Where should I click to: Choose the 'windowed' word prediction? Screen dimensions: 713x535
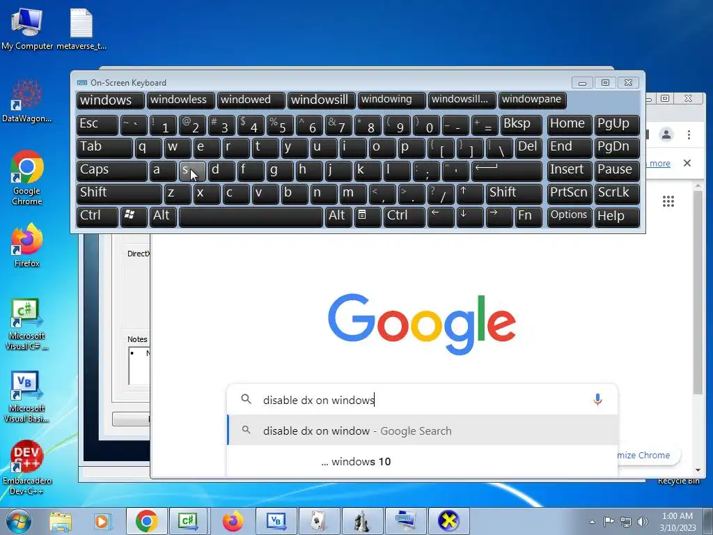pos(251,100)
